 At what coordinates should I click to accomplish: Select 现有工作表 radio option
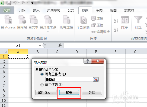point(42,74)
